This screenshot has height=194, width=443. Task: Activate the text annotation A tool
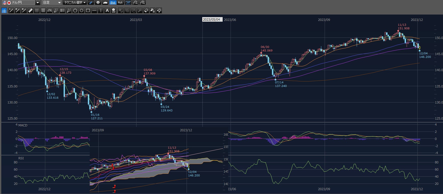[x=107, y=10]
